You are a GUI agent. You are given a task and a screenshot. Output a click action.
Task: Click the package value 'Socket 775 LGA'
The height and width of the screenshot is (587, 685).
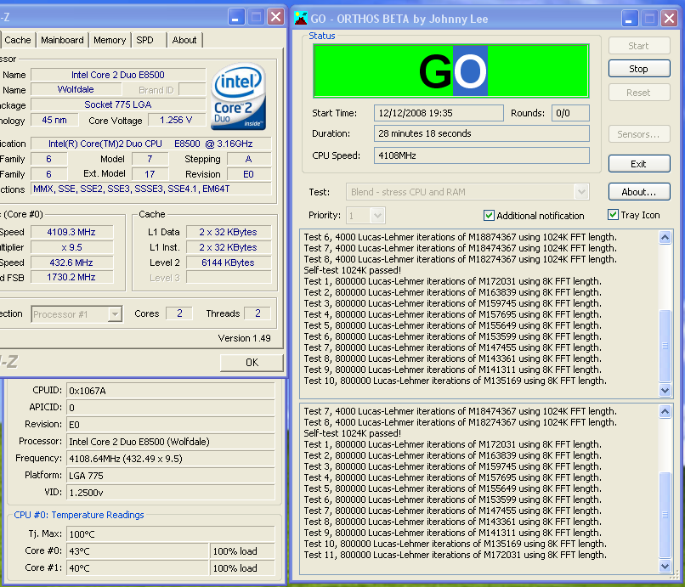[x=118, y=104]
